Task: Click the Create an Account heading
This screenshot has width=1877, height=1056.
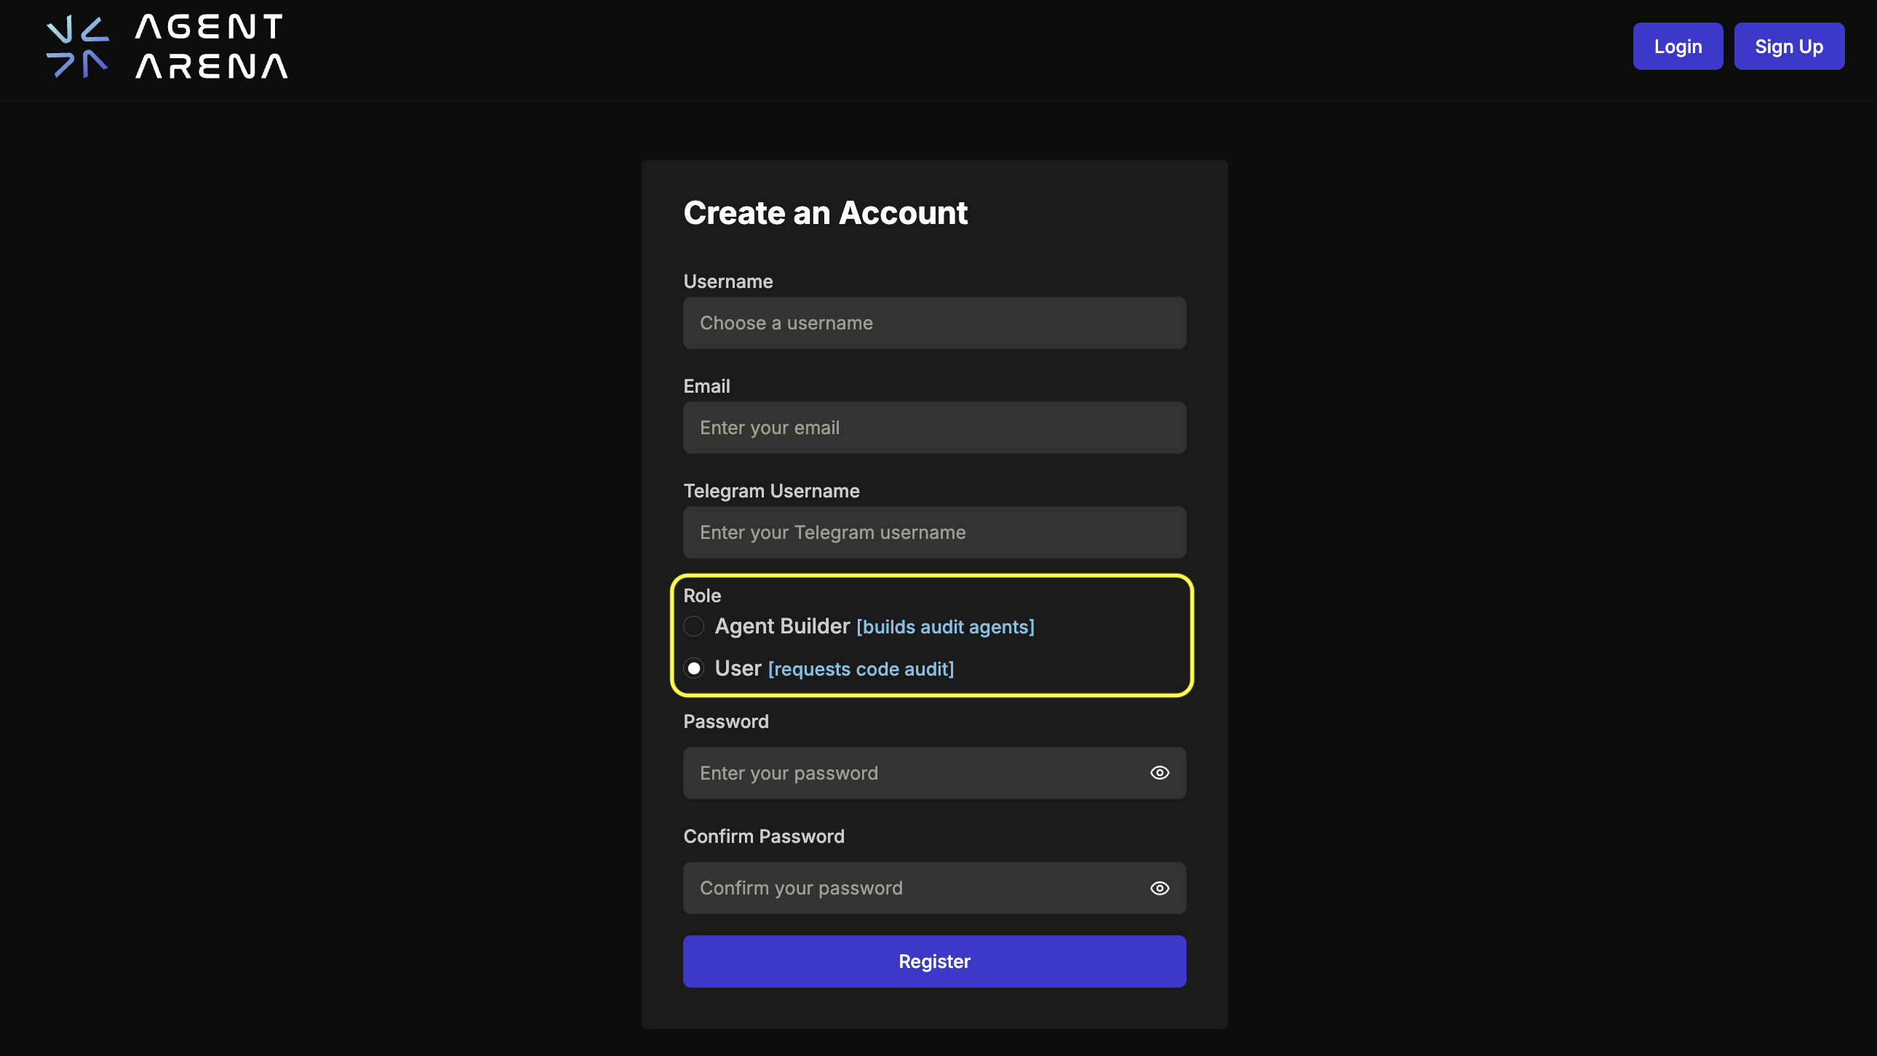Action: point(825,212)
